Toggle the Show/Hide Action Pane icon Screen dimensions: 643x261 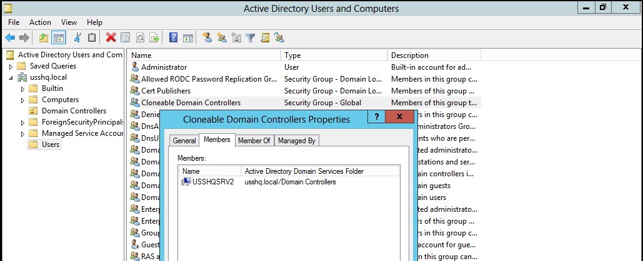[x=188, y=38]
